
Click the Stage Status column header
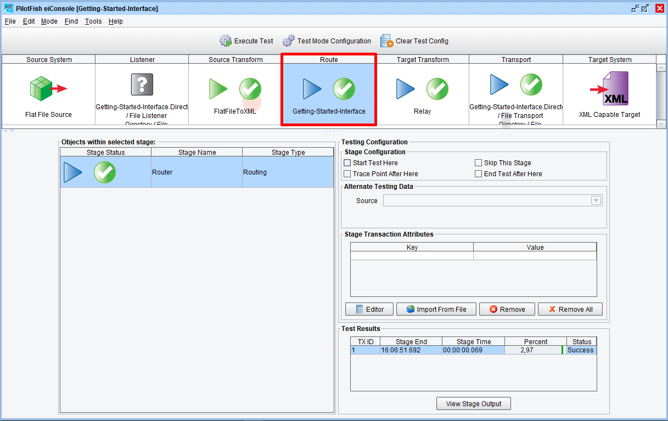click(106, 152)
